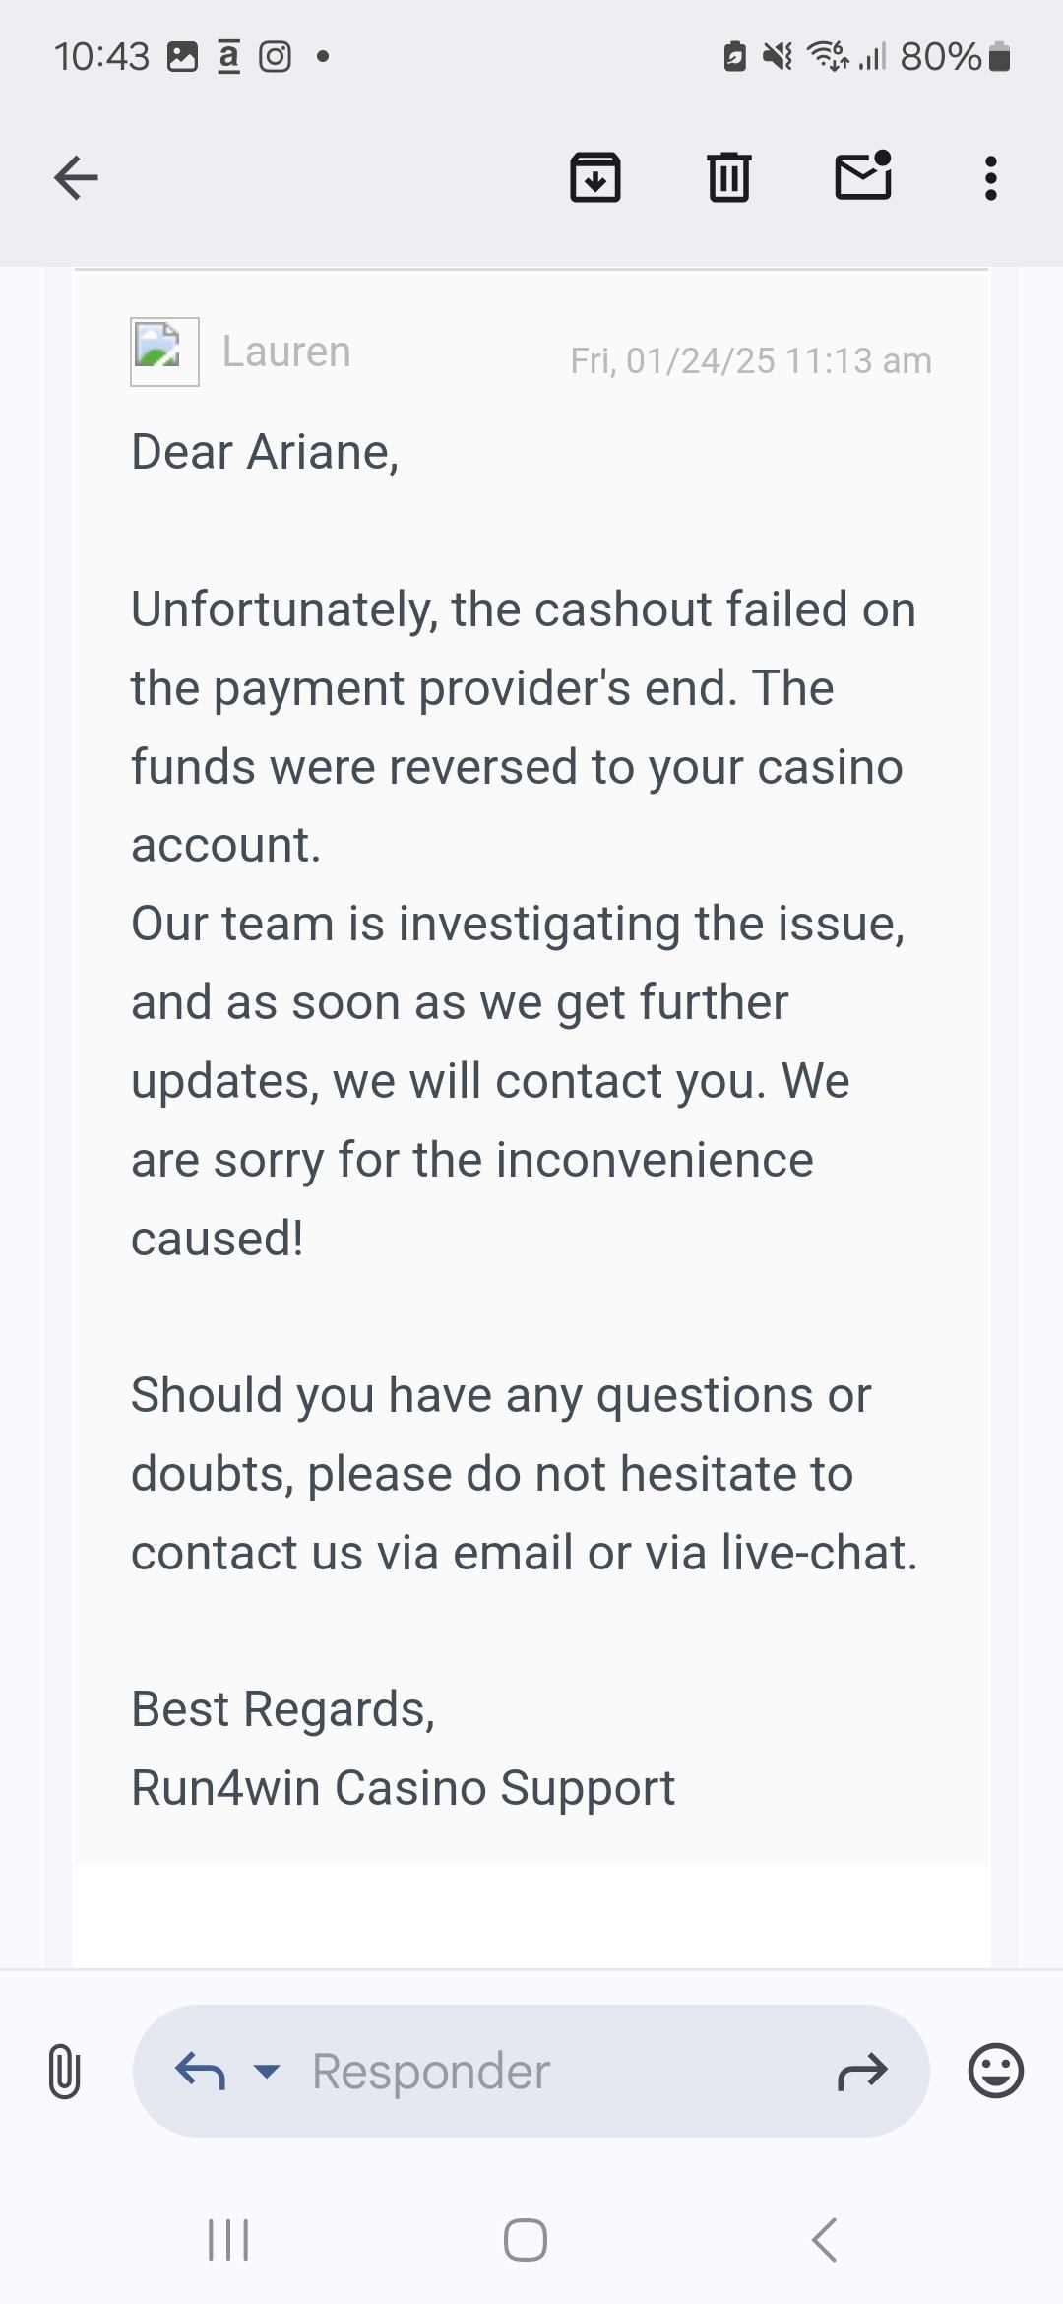This screenshot has height=2304, width=1063.
Task: Expand the reply type dropdown arrow
Action: [x=267, y=2071]
